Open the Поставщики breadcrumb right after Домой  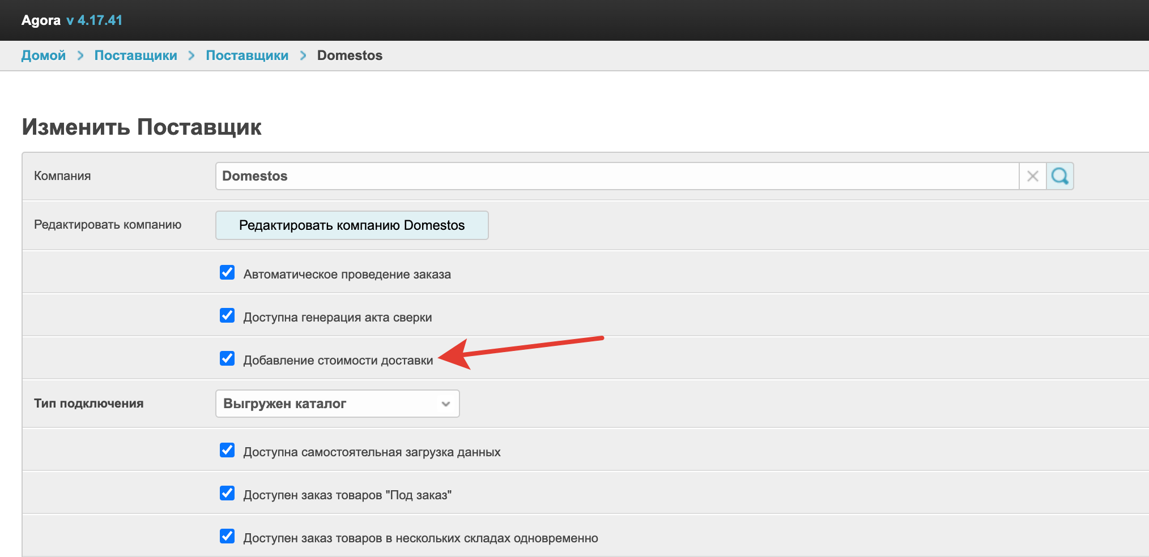point(135,55)
